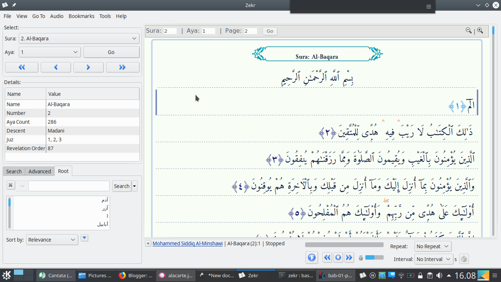Zoom out the Quran text view

pos(468,31)
